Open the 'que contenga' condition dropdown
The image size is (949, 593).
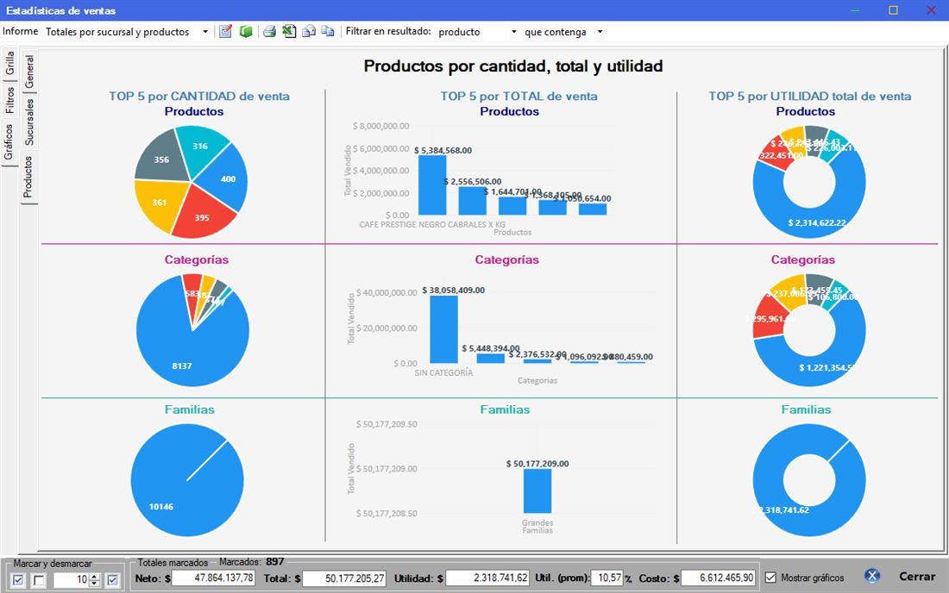point(600,32)
